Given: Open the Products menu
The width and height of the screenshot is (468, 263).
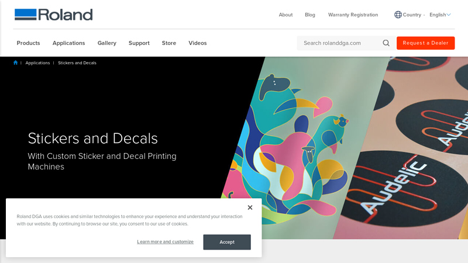Looking at the screenshot, I should 28,43.
